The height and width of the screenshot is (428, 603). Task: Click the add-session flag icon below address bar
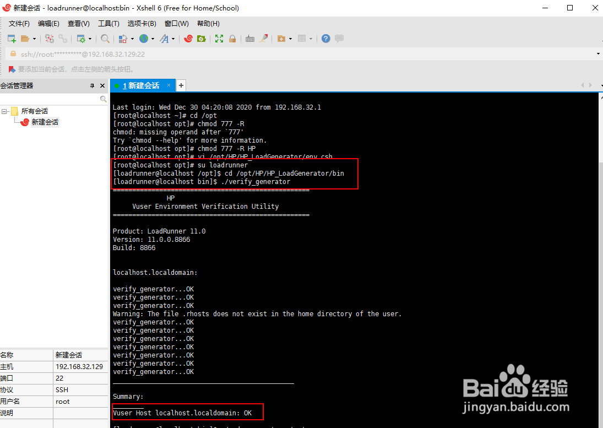click(12, 69)
